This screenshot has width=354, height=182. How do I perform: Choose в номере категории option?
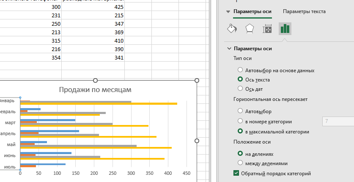(240, 122)
